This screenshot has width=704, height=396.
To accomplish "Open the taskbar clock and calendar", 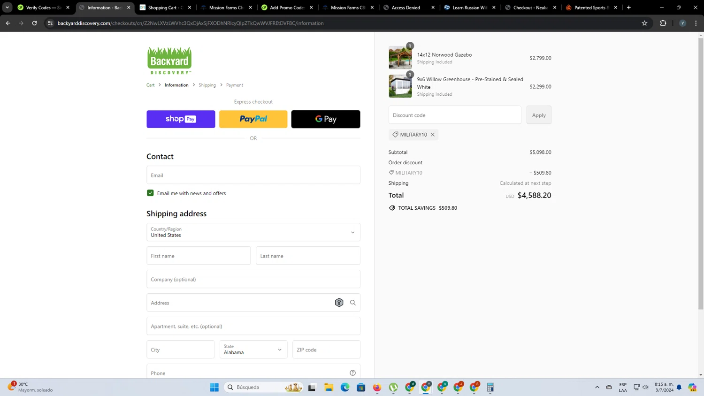I will pyautogui.click(x=664, y=387).
